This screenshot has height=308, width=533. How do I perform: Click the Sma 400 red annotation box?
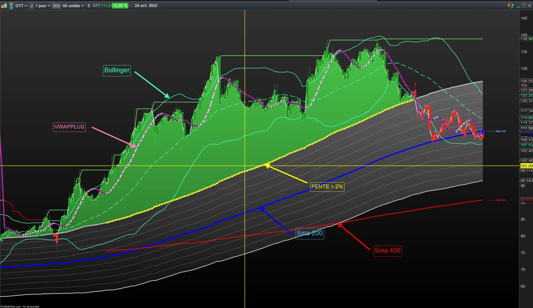pyautogui.click(x=387, y=251)
